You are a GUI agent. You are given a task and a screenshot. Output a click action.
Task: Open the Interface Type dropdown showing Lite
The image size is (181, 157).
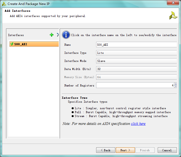[136, 53]
